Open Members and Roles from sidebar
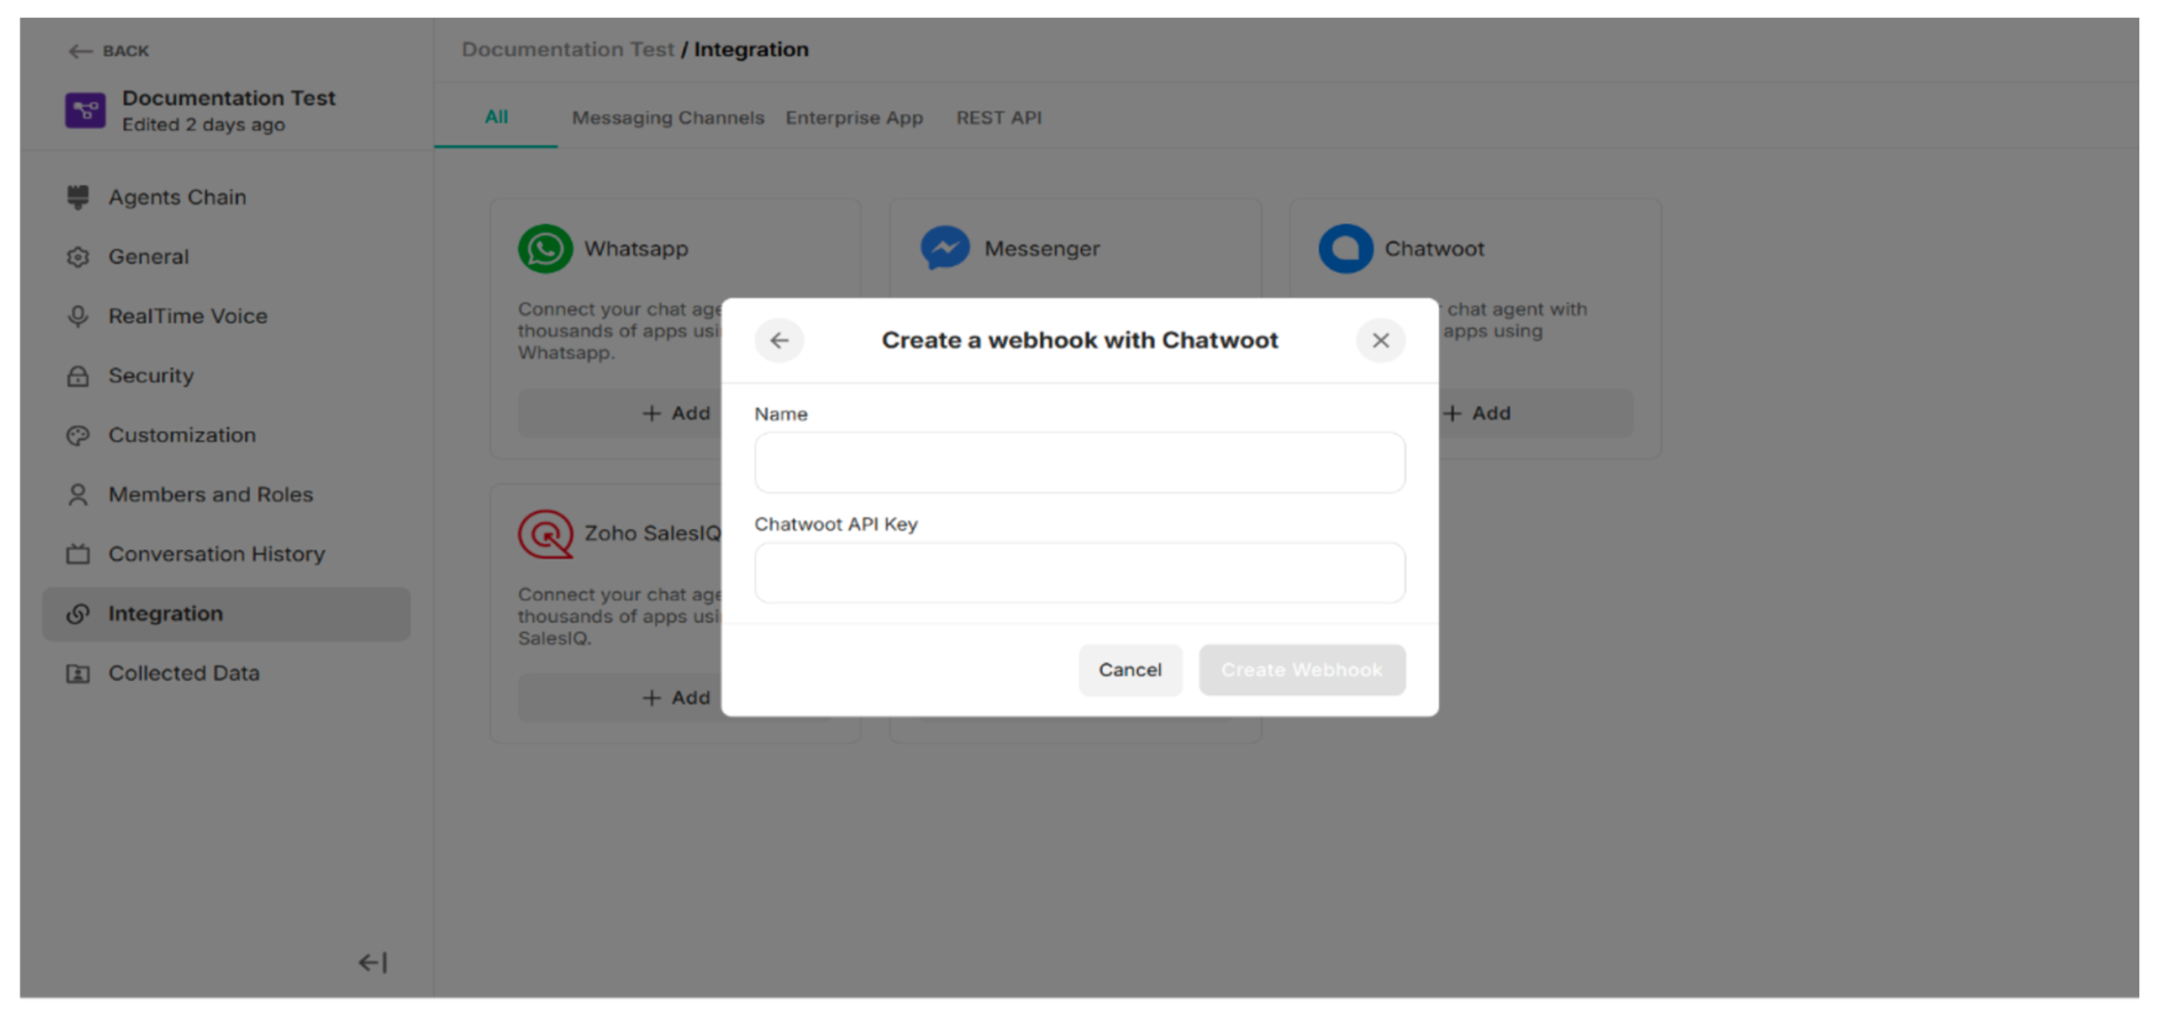This screenshot has width=2157, height=1010. point(210,494)
